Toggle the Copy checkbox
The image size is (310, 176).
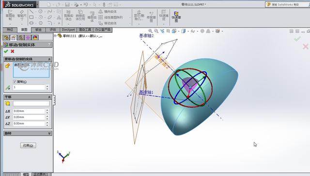pos(15,81)
